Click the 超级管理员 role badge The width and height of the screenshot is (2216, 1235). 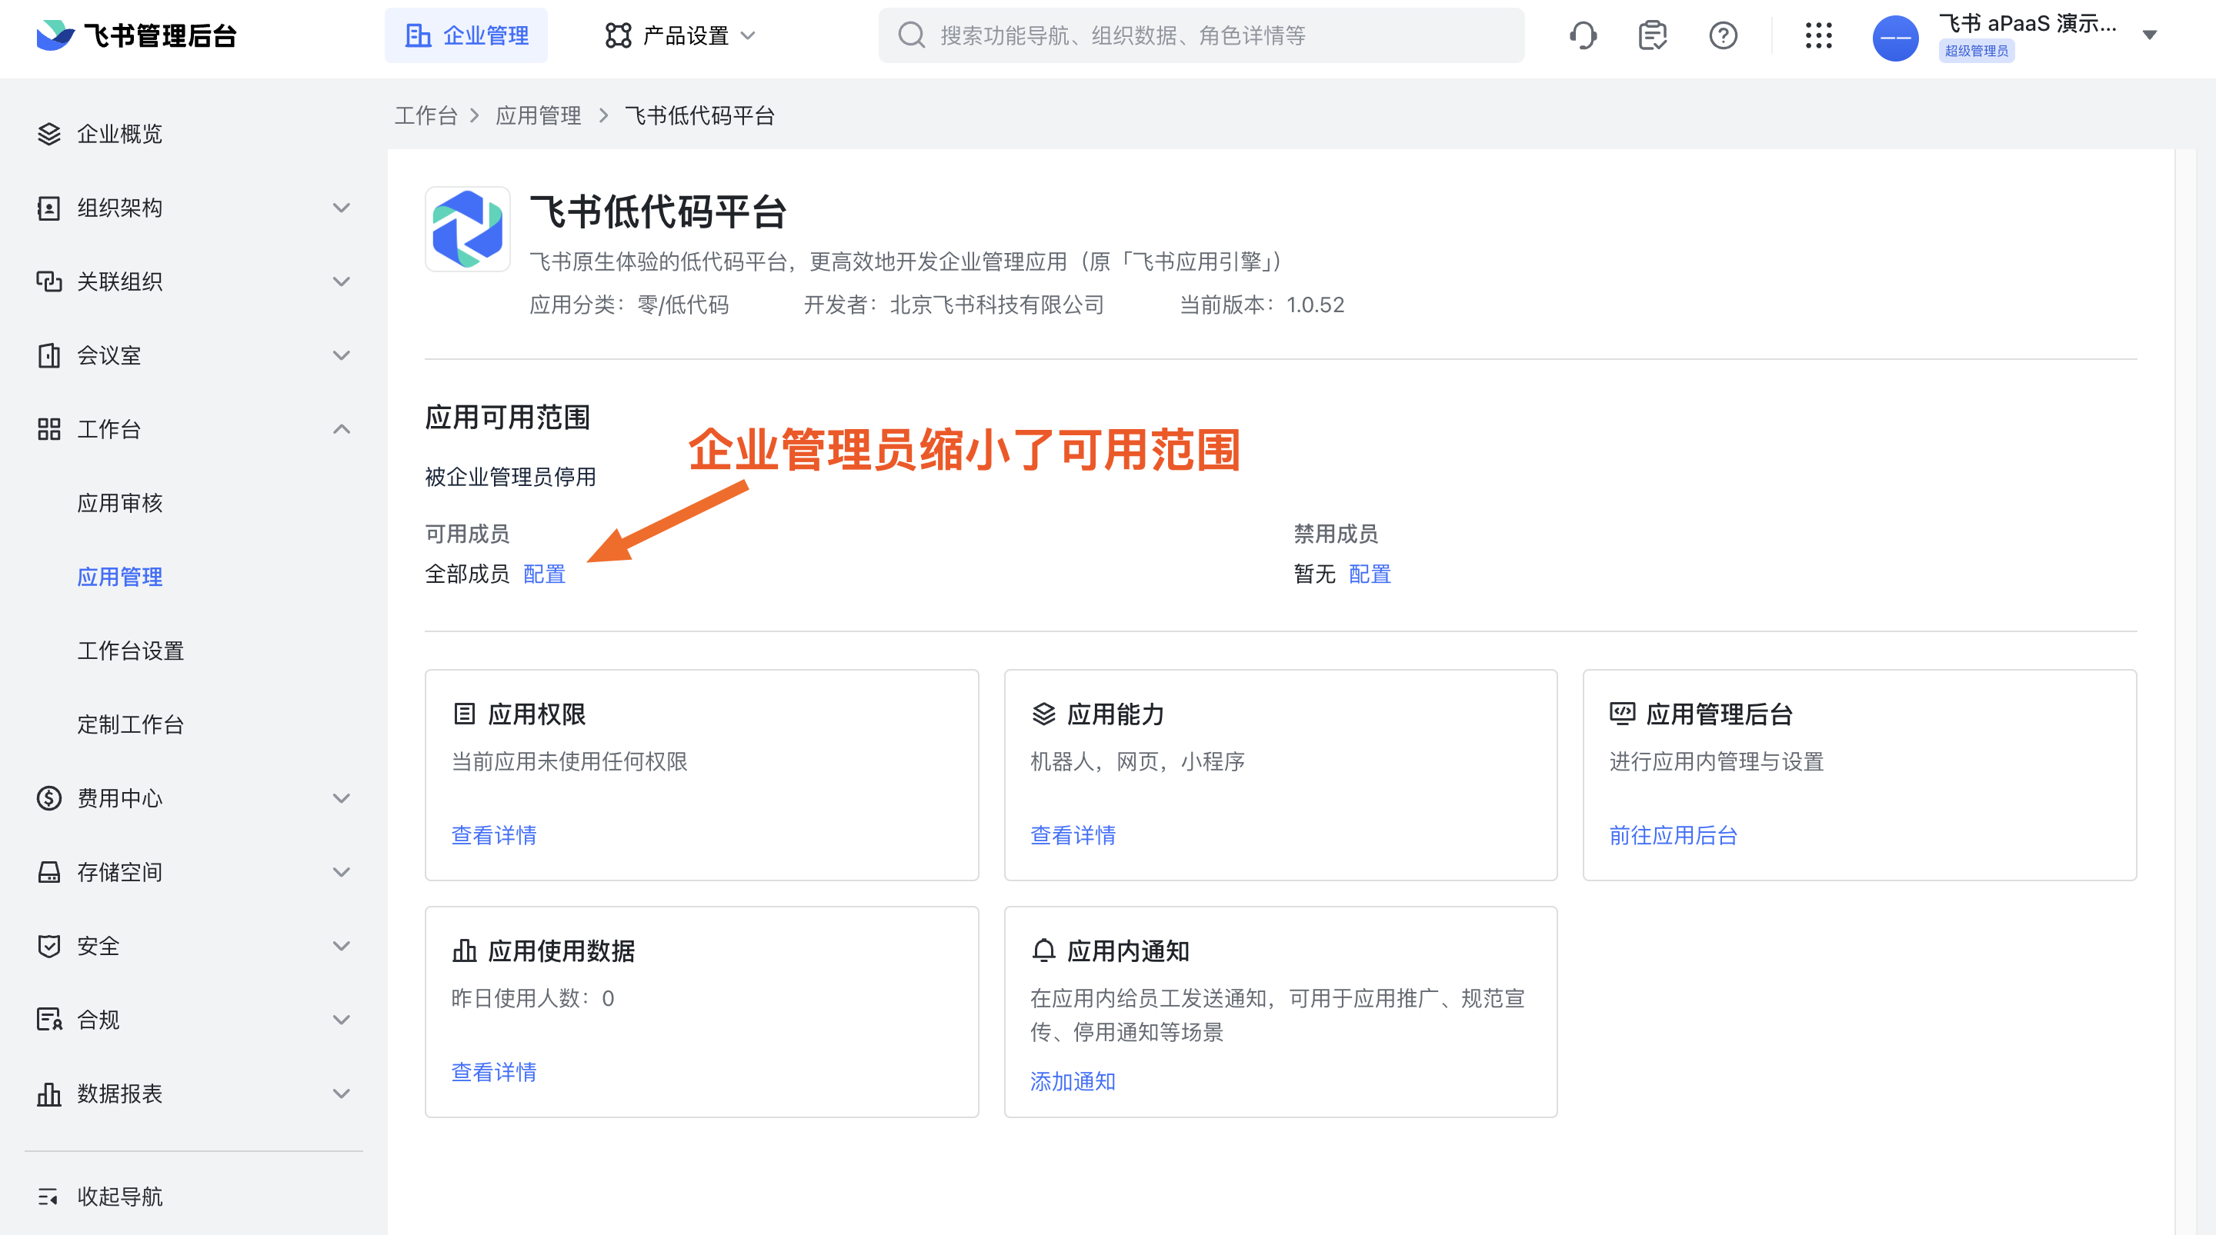[1976, 51]
